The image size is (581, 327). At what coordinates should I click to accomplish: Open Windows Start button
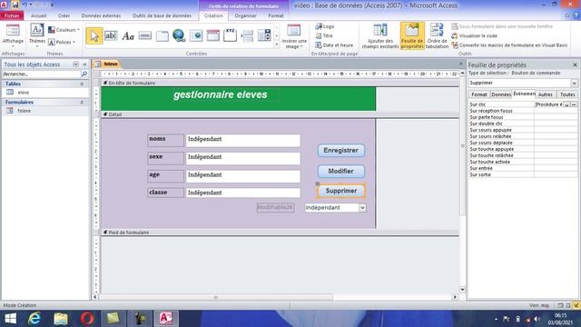(11, 319)
